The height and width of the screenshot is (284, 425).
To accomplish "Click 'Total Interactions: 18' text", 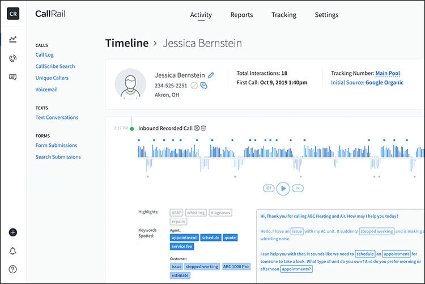I will coord(262,73).
